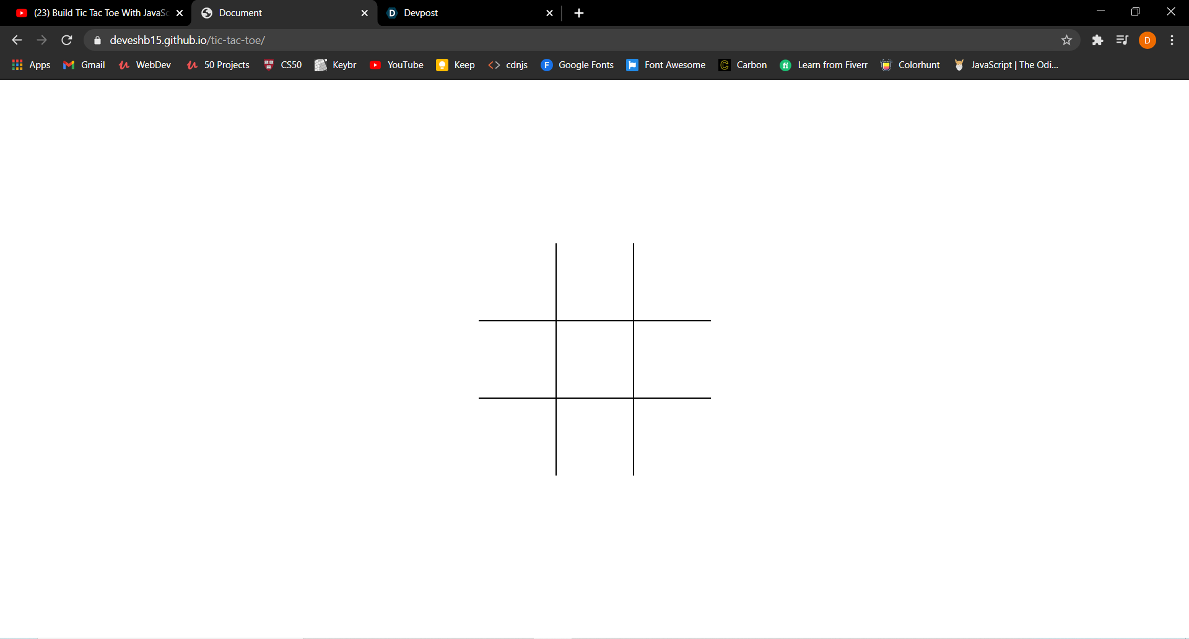Mark the bottom-left tic-tac-toe cell
Screen dimensions: 1189x639
pyautogui.click(x=517, y=437)
